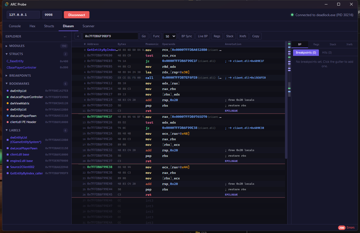Click the Stack toolbar button
Screen dimensions: 360x233
point(230,36)
